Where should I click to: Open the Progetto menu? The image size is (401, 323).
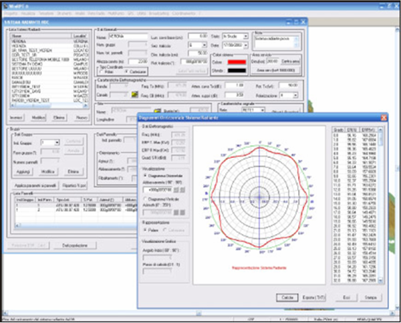click(11, 13)
